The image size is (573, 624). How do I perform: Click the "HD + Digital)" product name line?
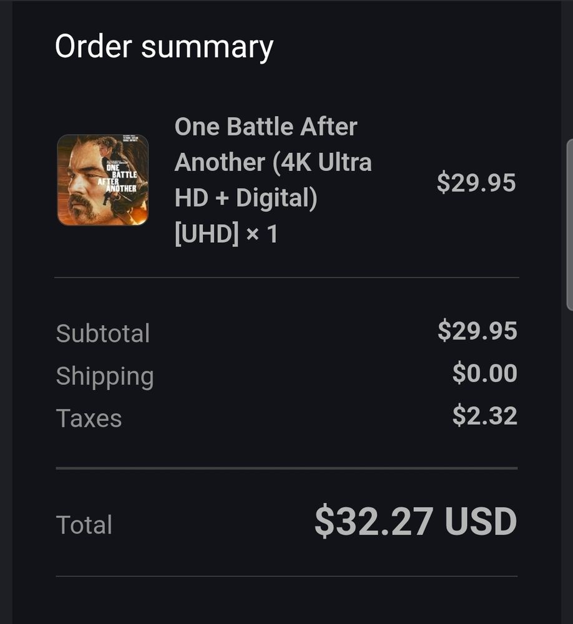coord(246,198)
